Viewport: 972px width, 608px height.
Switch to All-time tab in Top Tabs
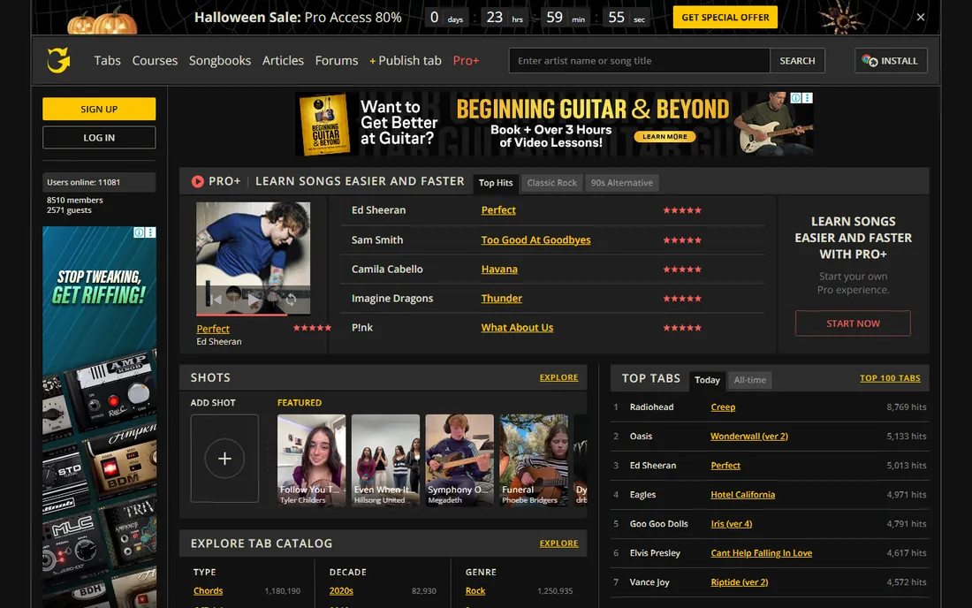click(x=750, y=380)
